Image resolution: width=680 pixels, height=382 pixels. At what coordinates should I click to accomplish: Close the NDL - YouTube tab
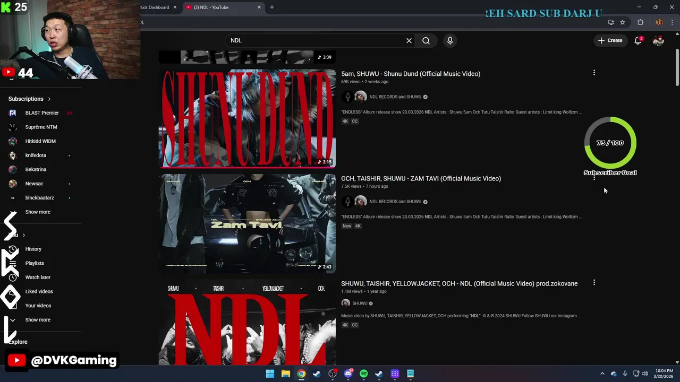(x=259, y=7)
